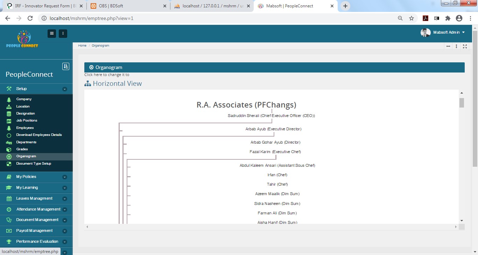478x255 pixels.
Task: Open the Chrome extensions puzzle icon
Action: 448,18
